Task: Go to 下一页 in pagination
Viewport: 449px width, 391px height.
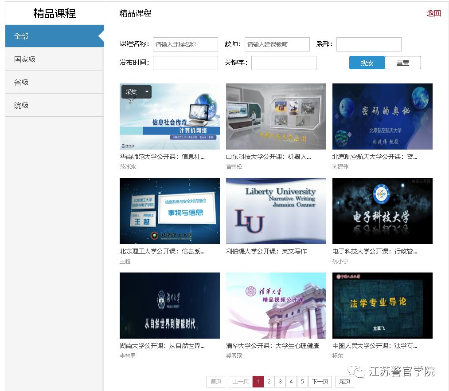Action: pos(320,382)
